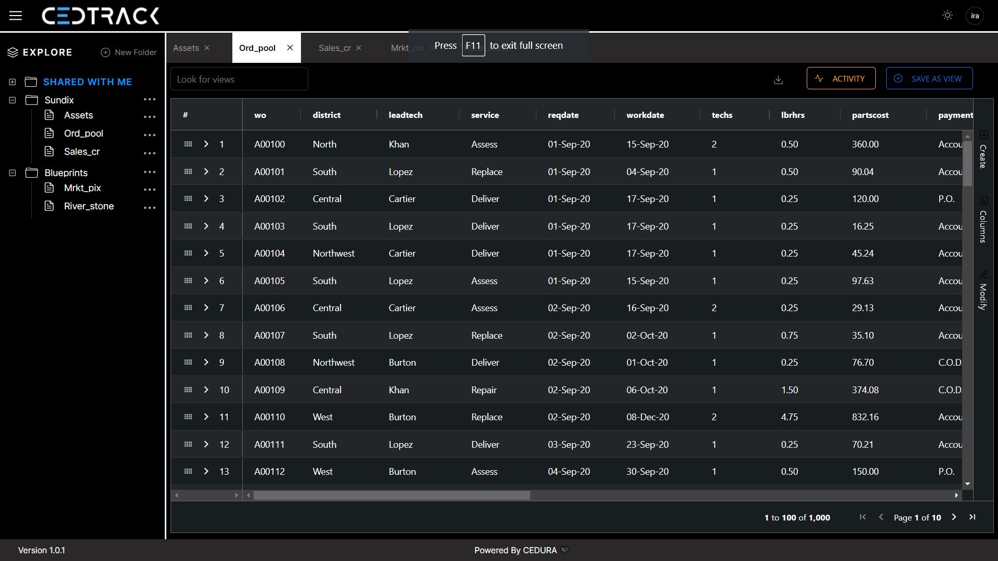Click the horizontal table scrollbar
The height and width of the screenshot is (561, 998).
pos(392,496)
